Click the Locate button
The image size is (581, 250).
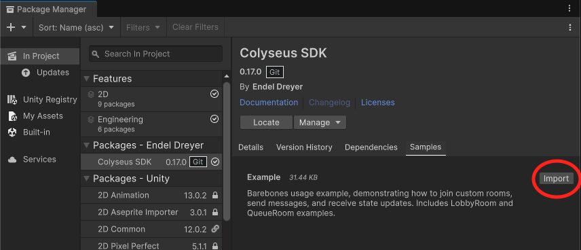[266, 122]
